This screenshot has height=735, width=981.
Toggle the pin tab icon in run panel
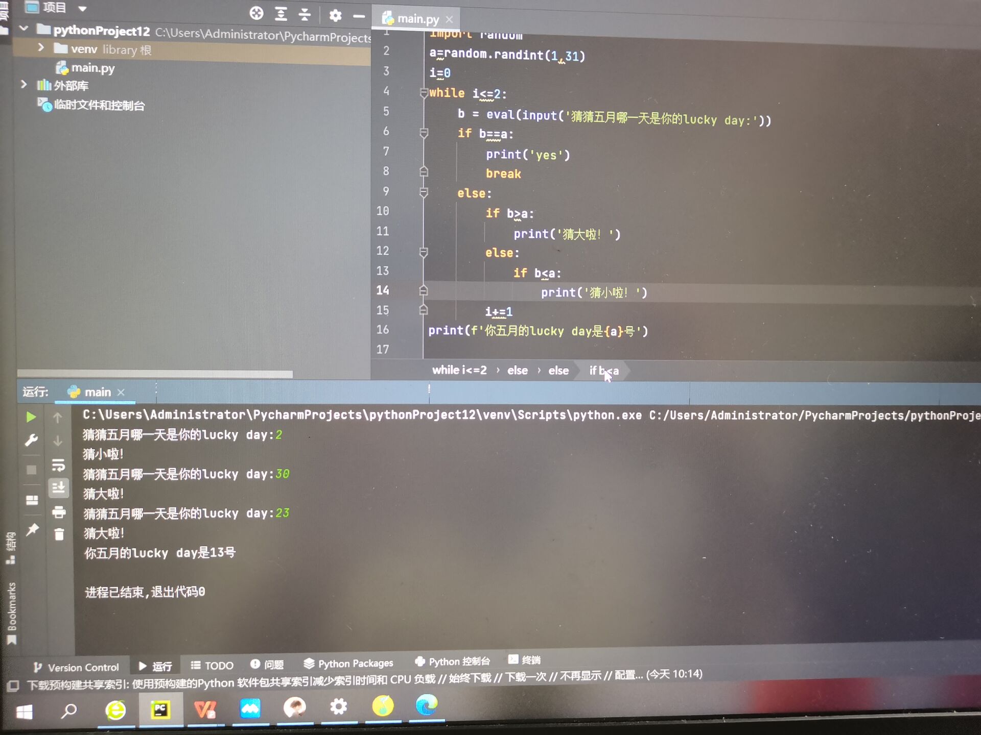point(32,529)
